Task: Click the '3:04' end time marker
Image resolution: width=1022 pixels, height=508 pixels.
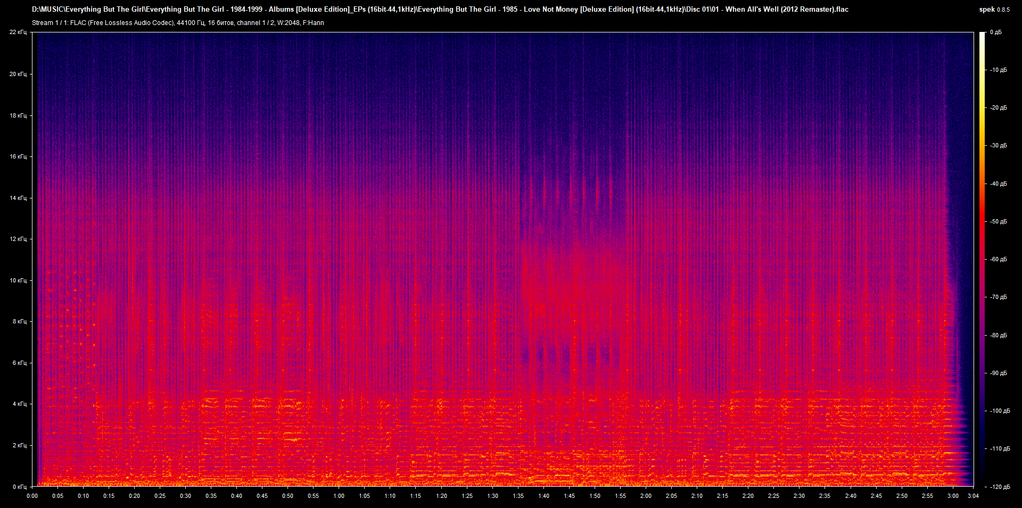Action: (973, 496)
